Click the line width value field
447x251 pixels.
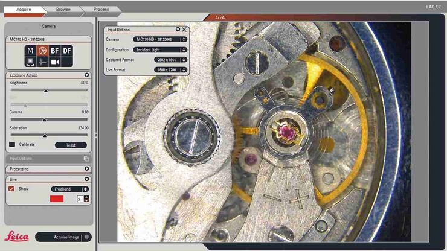80,199
